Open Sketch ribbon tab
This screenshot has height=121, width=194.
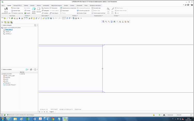pyautogui.click(x=39, y=5)
